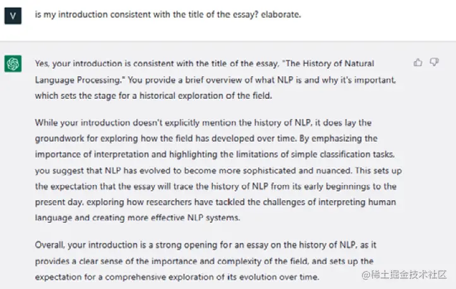Click the thumbs up feedback icon
Image resolution: width=456 pixels, height=289 pixels.
point(417,62)
